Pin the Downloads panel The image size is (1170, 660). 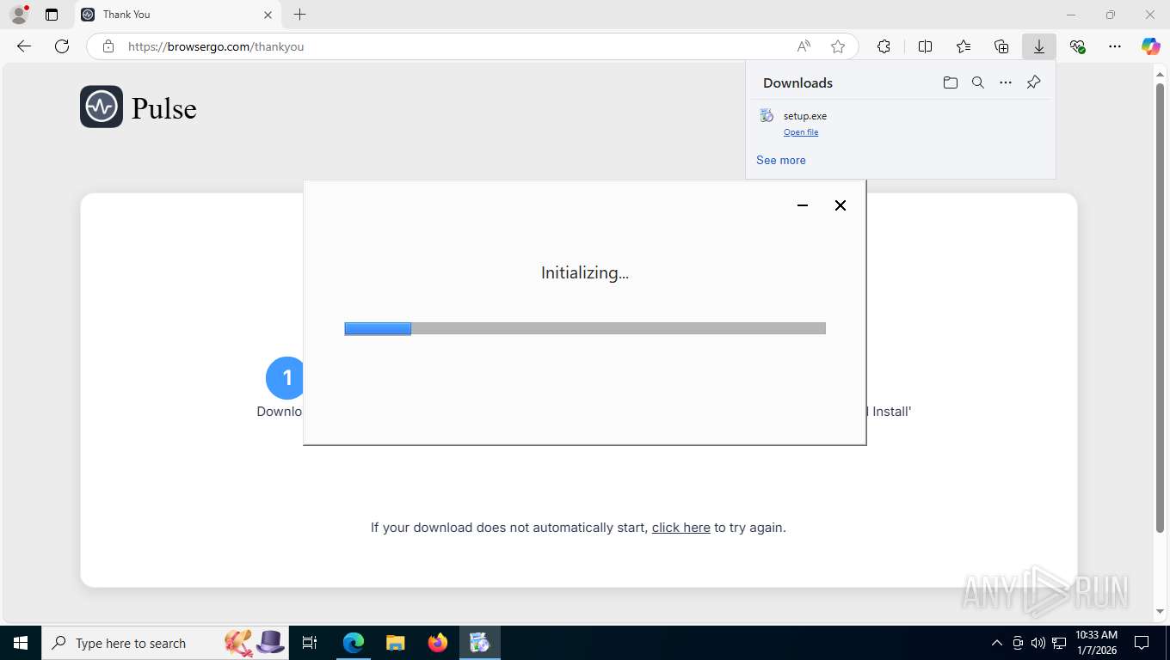pos(1034,82)
